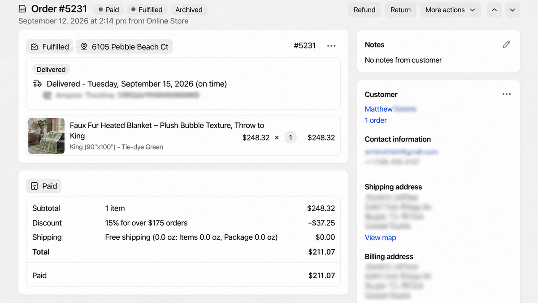
Task: Click the '15% for over $175 orders' discount text
Action: 146,223
